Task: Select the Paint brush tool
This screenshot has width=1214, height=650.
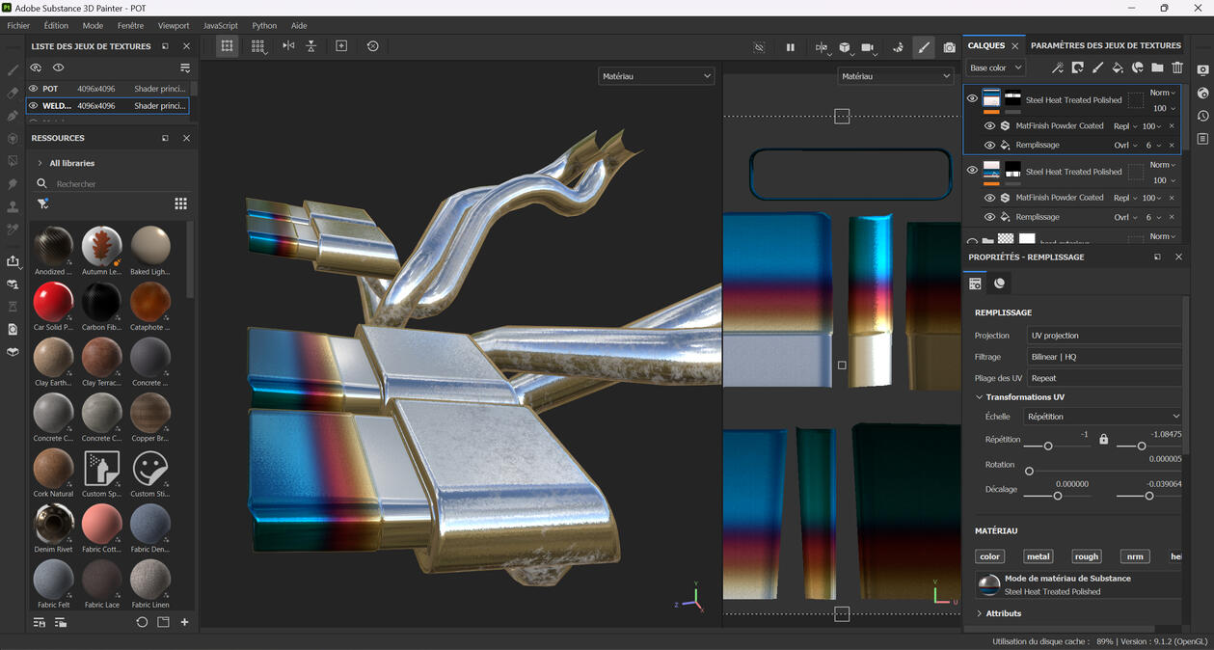Action: coord(13,69)
